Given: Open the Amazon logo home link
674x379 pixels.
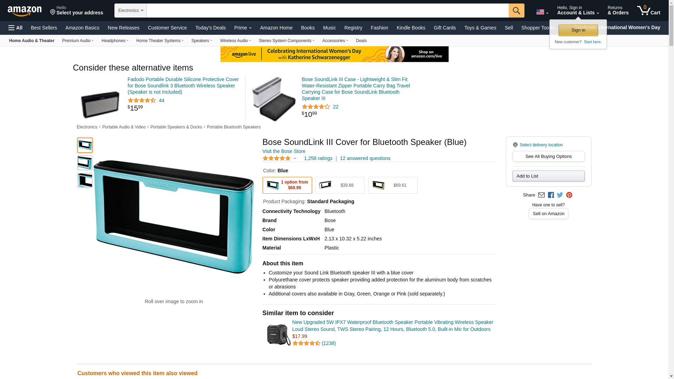Looking at the screenshot, I should click(x=25, y=11).
